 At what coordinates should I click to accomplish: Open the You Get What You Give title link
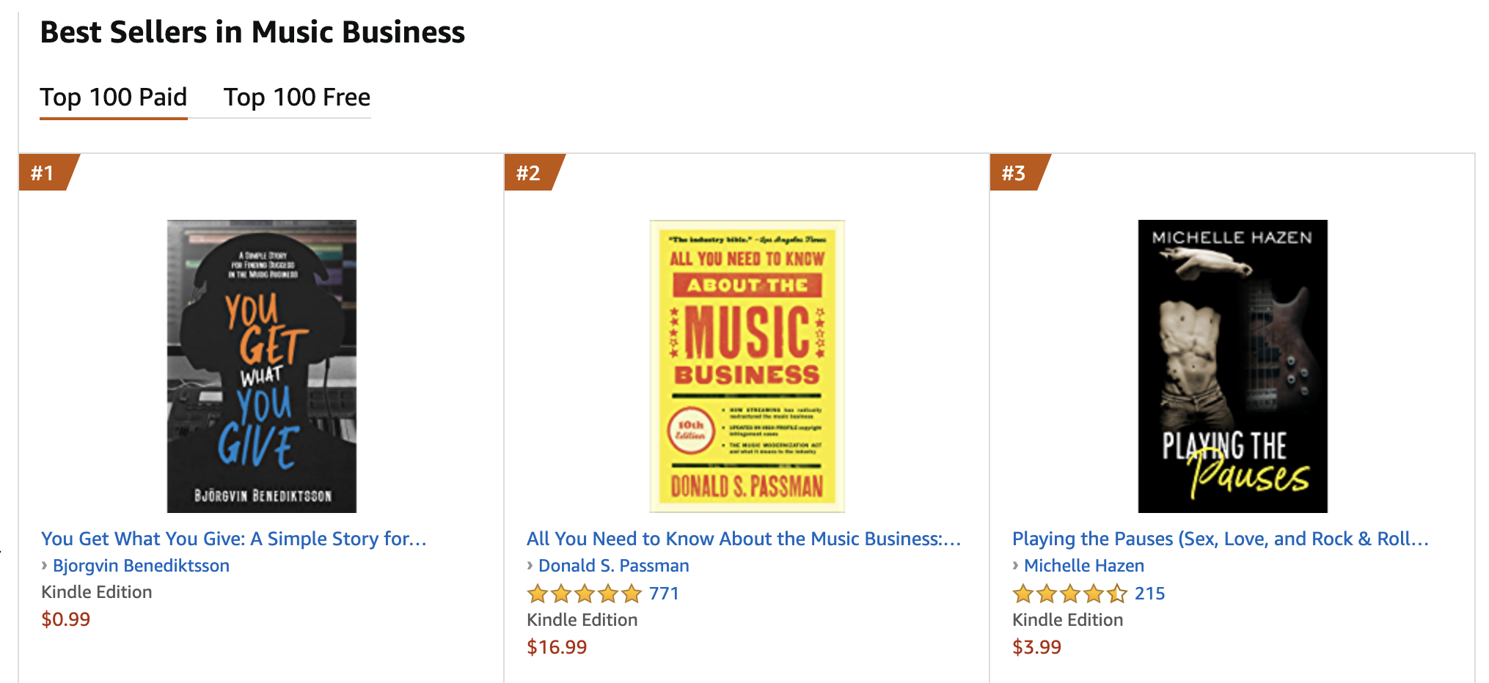pyautogui.click(x=234, y=539)
